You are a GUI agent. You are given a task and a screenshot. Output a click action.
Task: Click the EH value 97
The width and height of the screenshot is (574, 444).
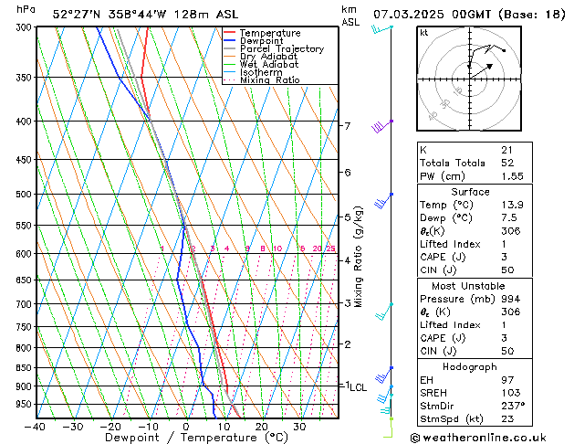[x=507, y=380]
